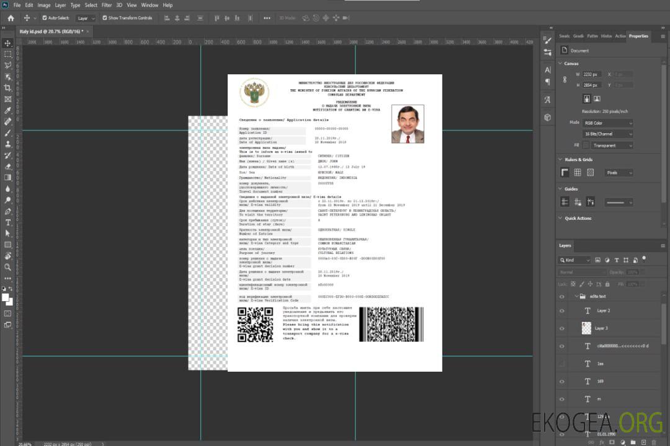Open the File menu
The width and height of the screenshot is (670, 446).
(x=17, y=5)
